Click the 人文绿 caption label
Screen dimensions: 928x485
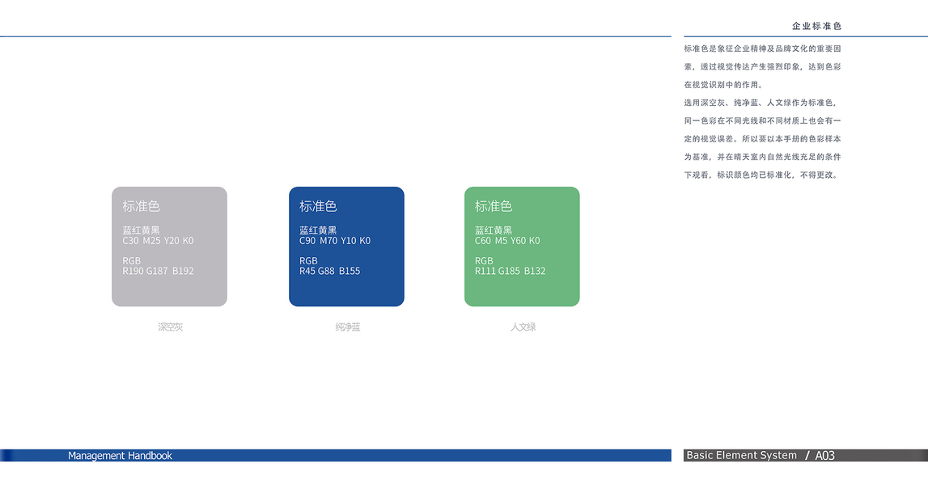click(523, 327)
